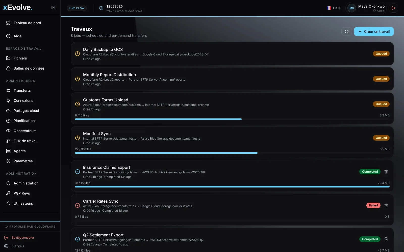Delete the Insurance Claims Export job

pyautogui.click(x=386, y=172)
